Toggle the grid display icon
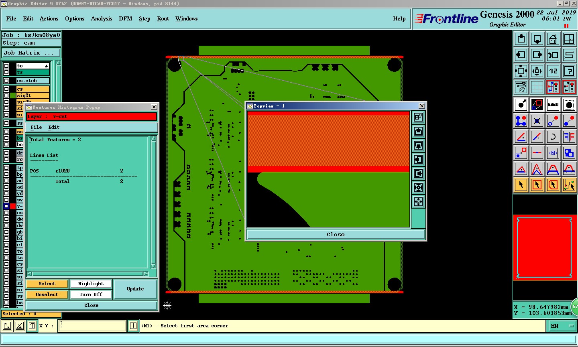 click(537, 87)
